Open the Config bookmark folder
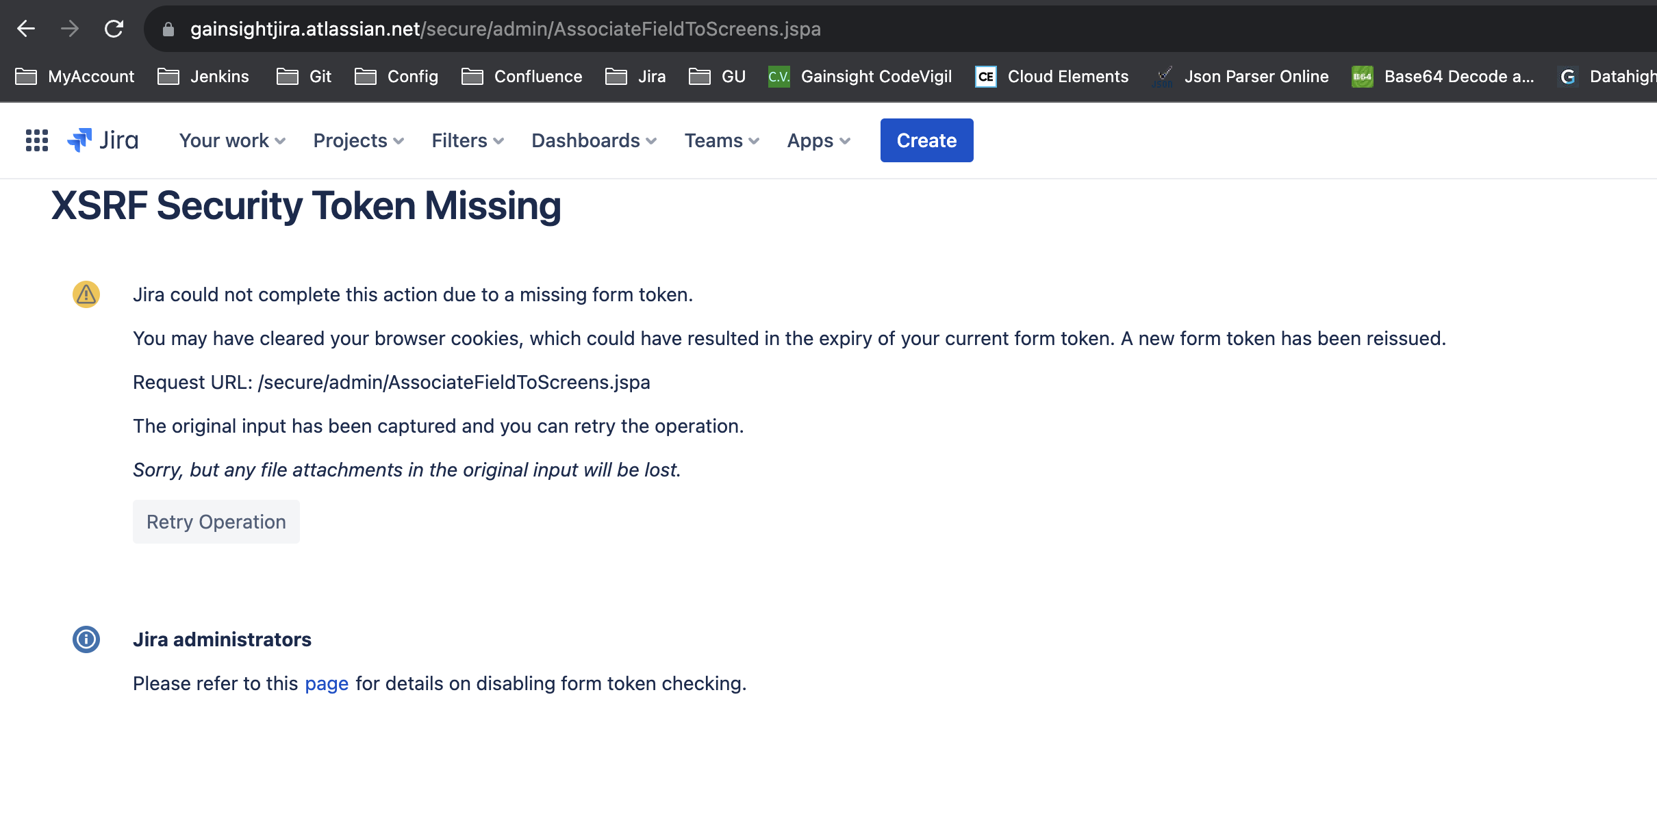 396,77
